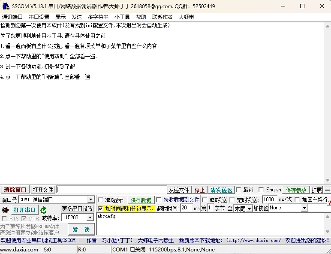Open the 通讯端口 menu

pos(12,17)
